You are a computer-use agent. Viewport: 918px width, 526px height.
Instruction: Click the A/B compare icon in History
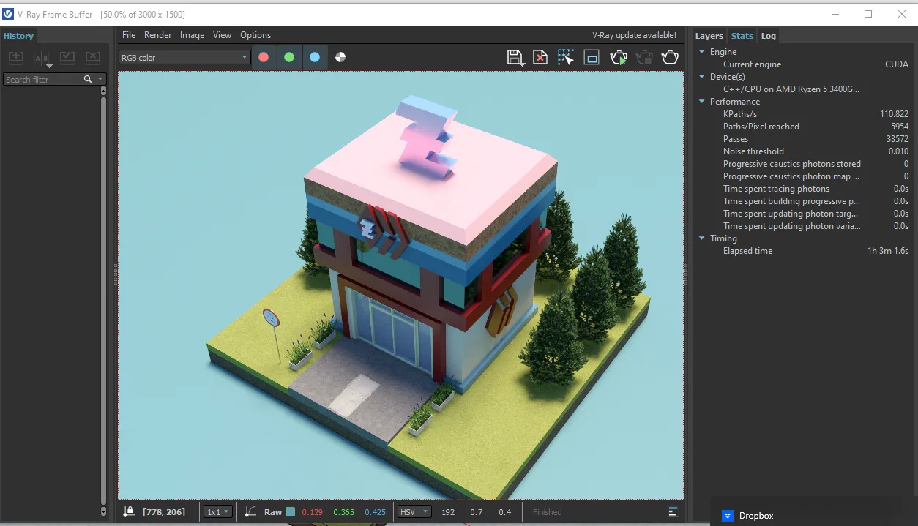pos(42,58)
